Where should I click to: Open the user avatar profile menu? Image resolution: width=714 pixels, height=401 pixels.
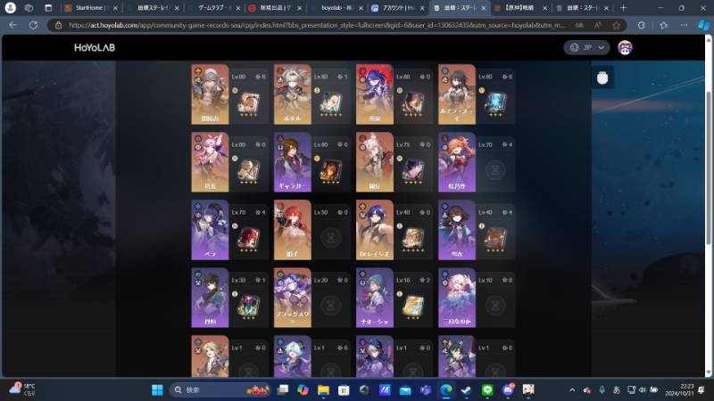625,47
